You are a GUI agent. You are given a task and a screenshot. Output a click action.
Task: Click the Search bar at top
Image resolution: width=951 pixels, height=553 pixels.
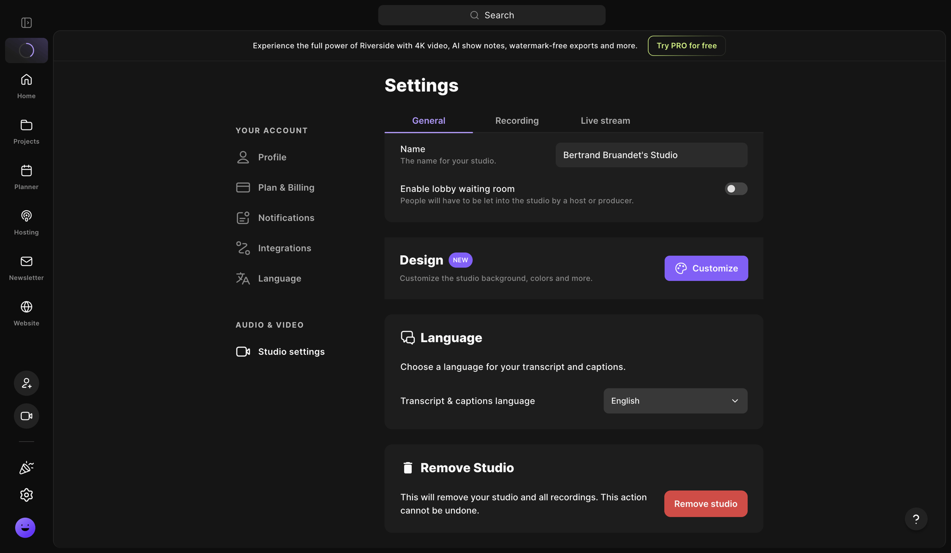(491, 15)
